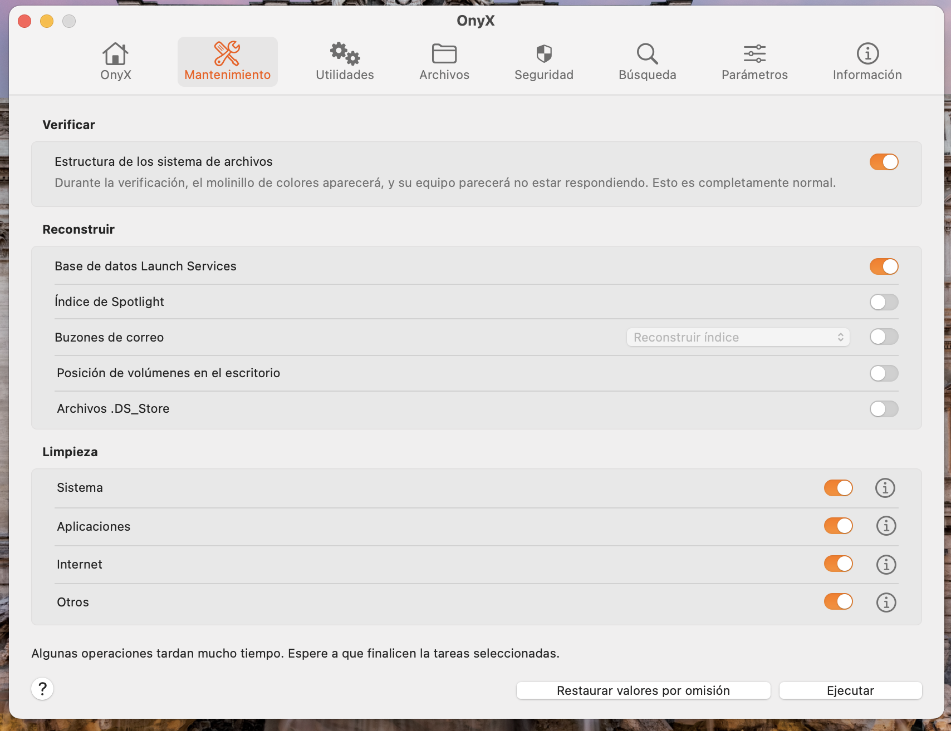Enable Índice de Spotlight rebuild
The height and width of the screenshot is (731, 951).
pos(884,302)
